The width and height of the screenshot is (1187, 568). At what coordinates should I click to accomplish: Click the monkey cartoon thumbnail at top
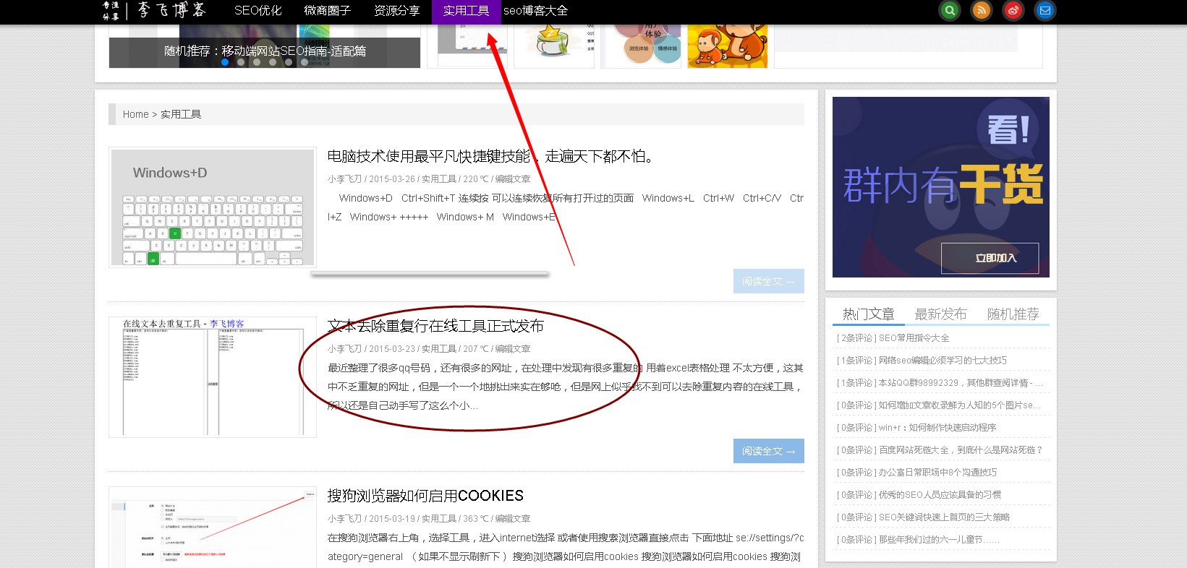727,46
